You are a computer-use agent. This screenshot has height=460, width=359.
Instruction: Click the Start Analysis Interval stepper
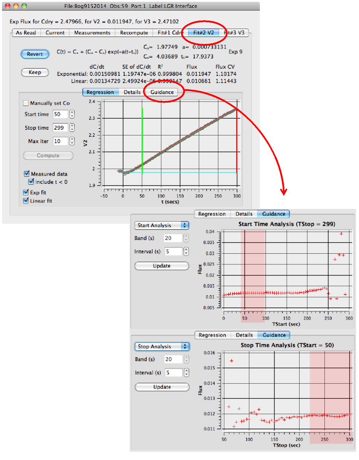tap(186, 252)
